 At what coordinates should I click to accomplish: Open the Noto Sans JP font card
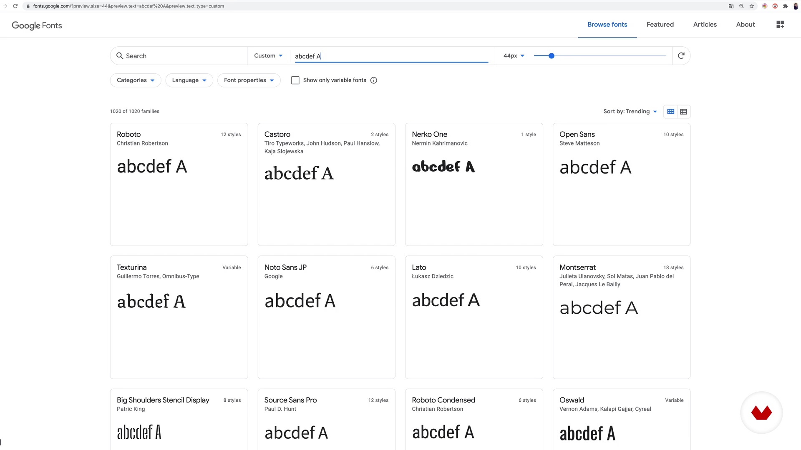pos(326,317)
